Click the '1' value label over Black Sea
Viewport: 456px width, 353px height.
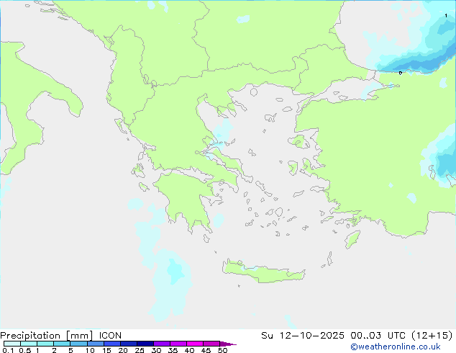tap(446, 16)
